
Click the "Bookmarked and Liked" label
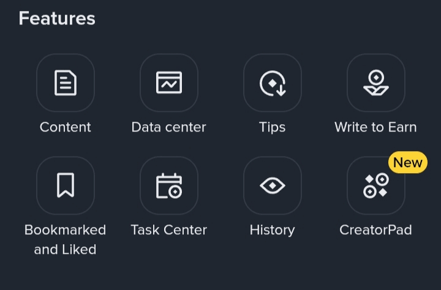tap(66, 239)
